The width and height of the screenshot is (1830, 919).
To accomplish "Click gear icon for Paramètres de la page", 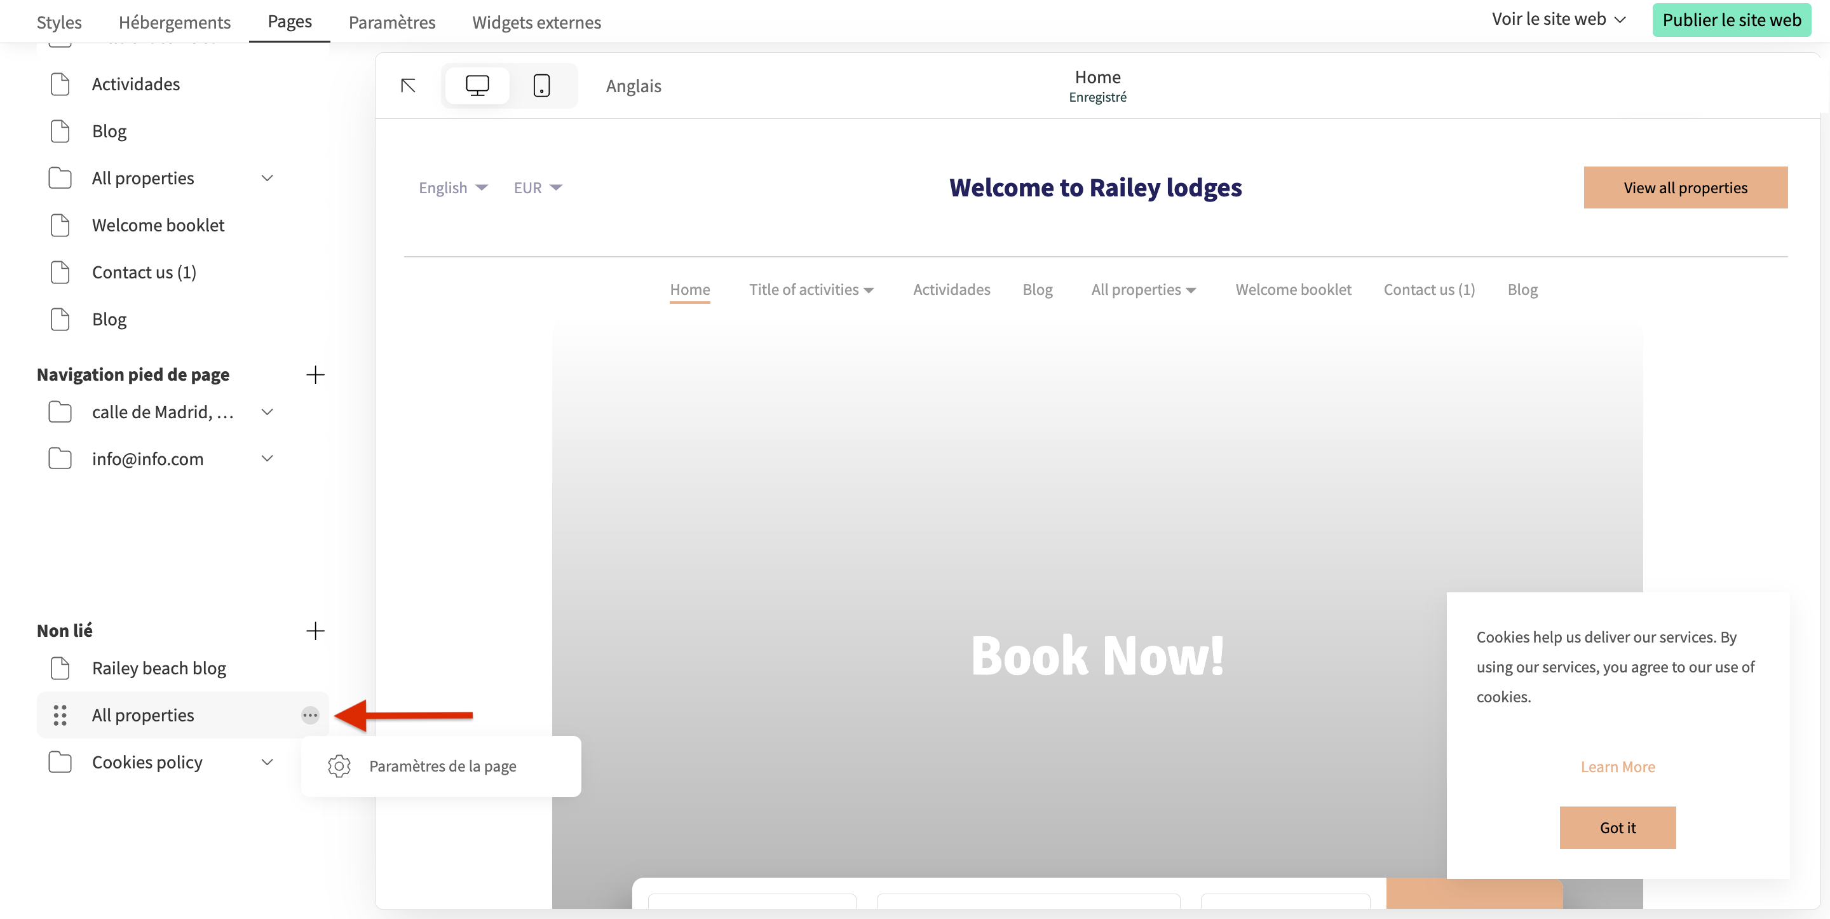I will point(339,766).
